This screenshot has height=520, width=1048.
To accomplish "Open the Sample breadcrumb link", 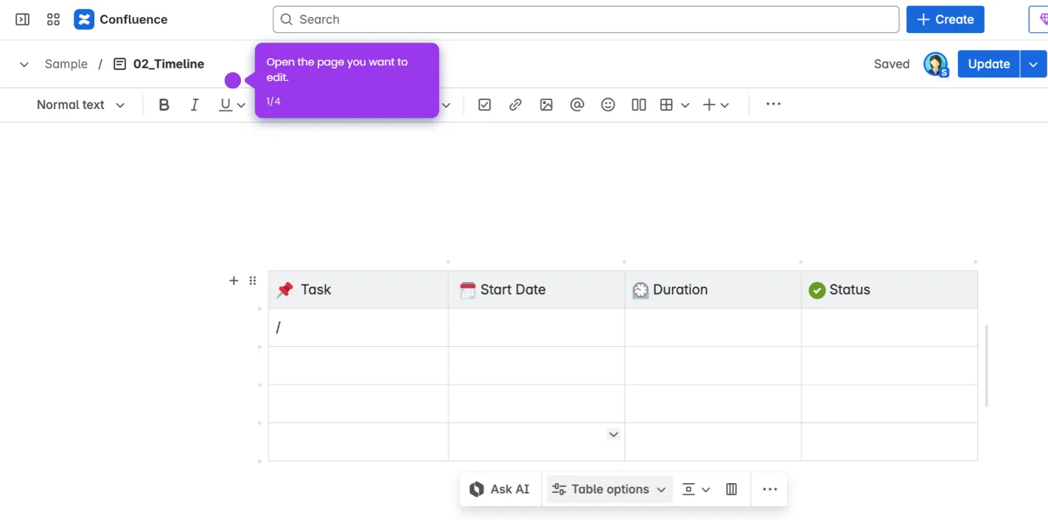I will pos(66,64).
